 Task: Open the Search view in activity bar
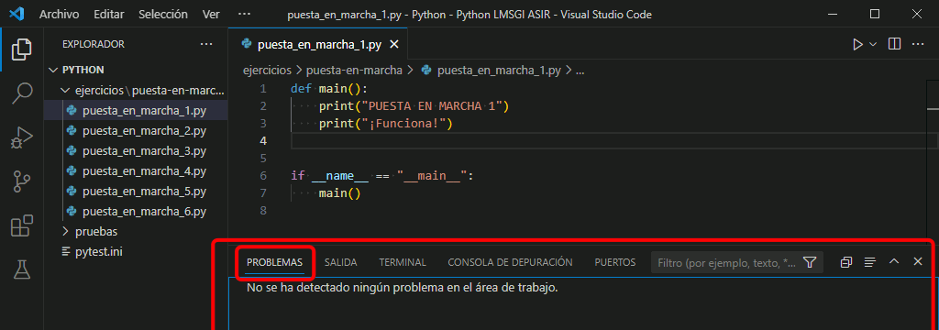[x=22, y=93]
